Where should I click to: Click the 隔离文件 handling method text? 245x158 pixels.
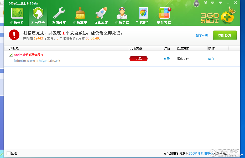183,59
